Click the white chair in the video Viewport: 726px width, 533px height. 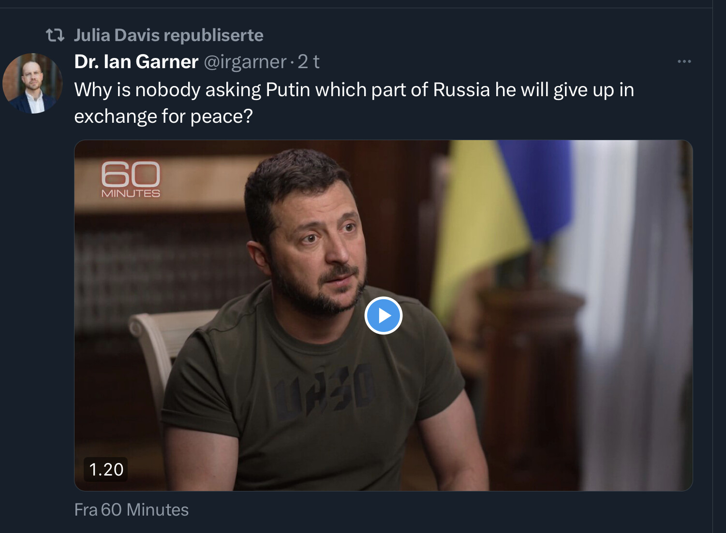tap(150, 338)
